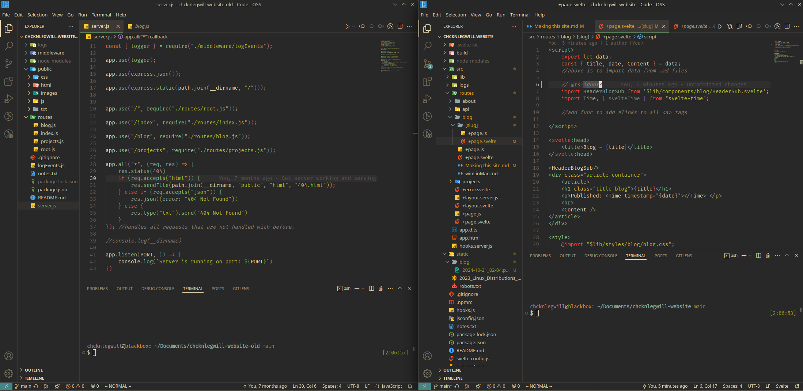Add a new terminal in left window

click(357, 289)
